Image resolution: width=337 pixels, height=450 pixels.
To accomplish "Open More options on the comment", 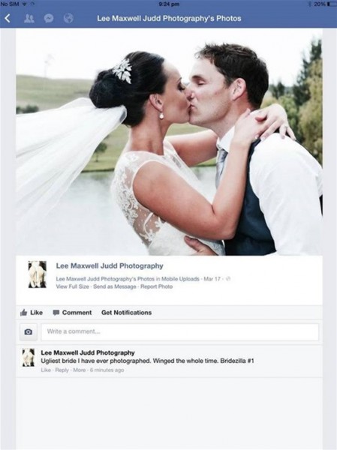I will coord(80,370).
